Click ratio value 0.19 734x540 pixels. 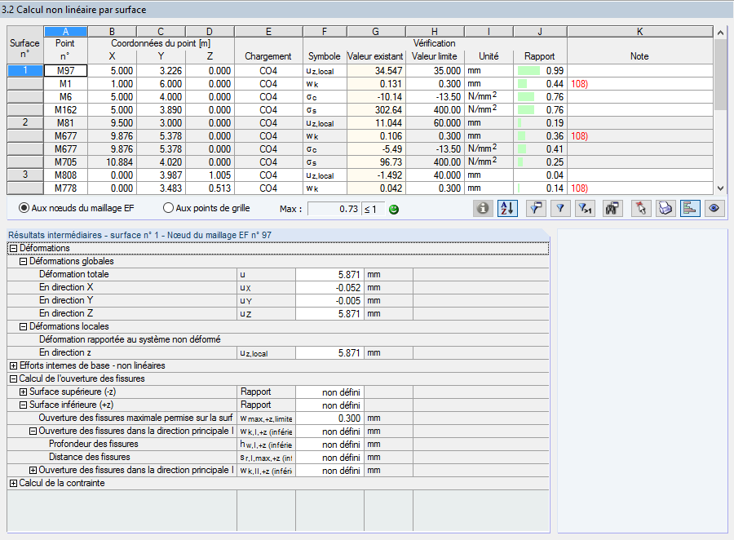click(x=555, y=123)
